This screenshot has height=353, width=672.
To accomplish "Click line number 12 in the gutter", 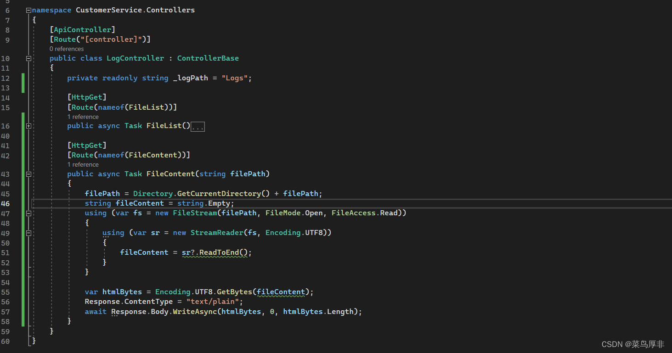I will tap(6, 78).
